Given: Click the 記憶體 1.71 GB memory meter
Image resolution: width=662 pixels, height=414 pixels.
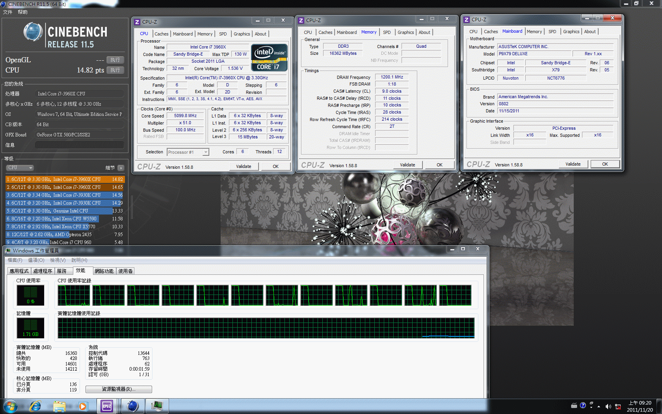Looking at the screenshot, I should click(x=31, y=328).
